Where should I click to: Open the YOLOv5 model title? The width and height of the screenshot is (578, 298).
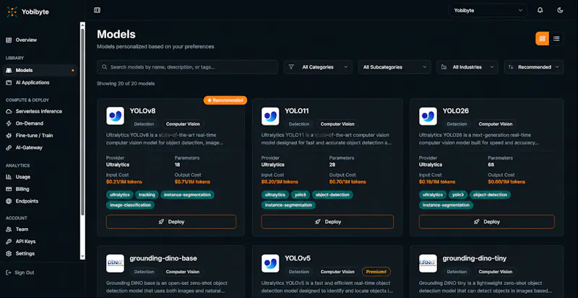tap(298, 258)
